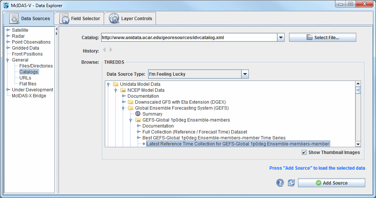Collapse the GEFS node
The image size is (376, 198).
click(123, 108)
